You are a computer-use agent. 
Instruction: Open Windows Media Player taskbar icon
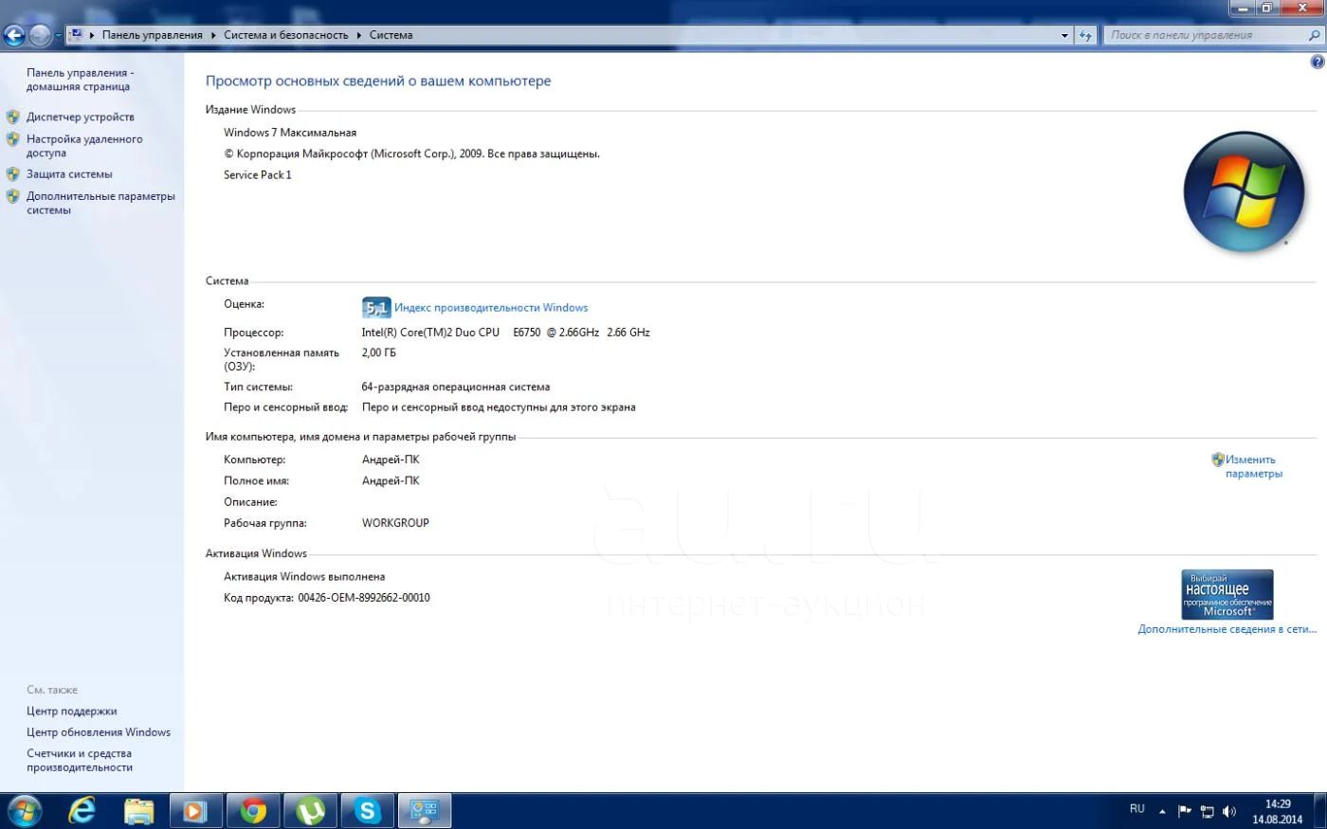196,811
